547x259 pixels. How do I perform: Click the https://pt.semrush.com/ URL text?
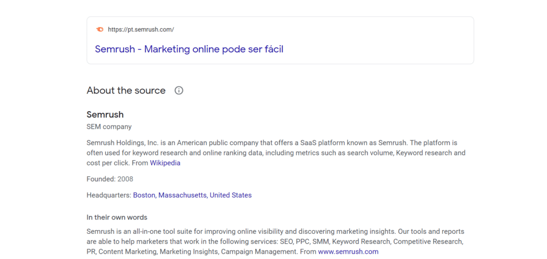[x=141, y=29]
